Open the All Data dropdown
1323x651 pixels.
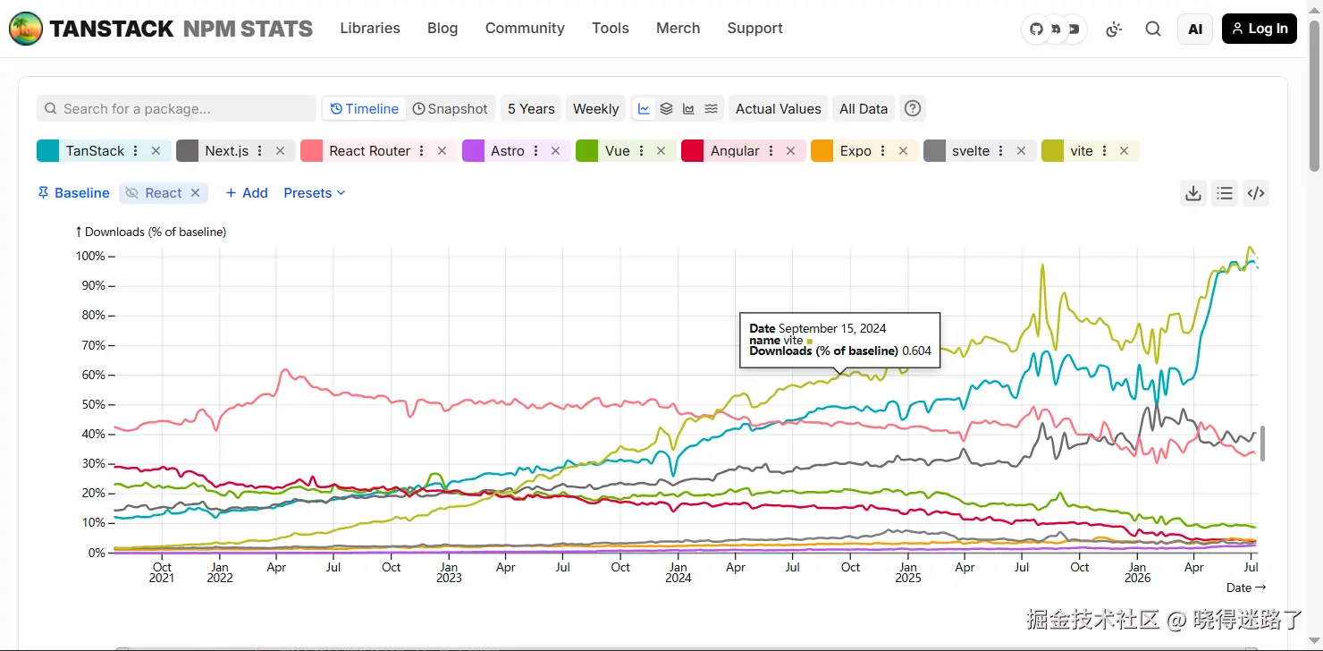(864, 109)
